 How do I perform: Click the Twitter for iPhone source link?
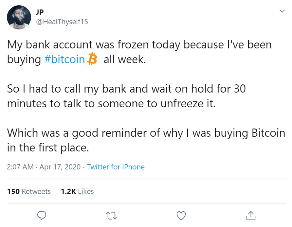116,167
